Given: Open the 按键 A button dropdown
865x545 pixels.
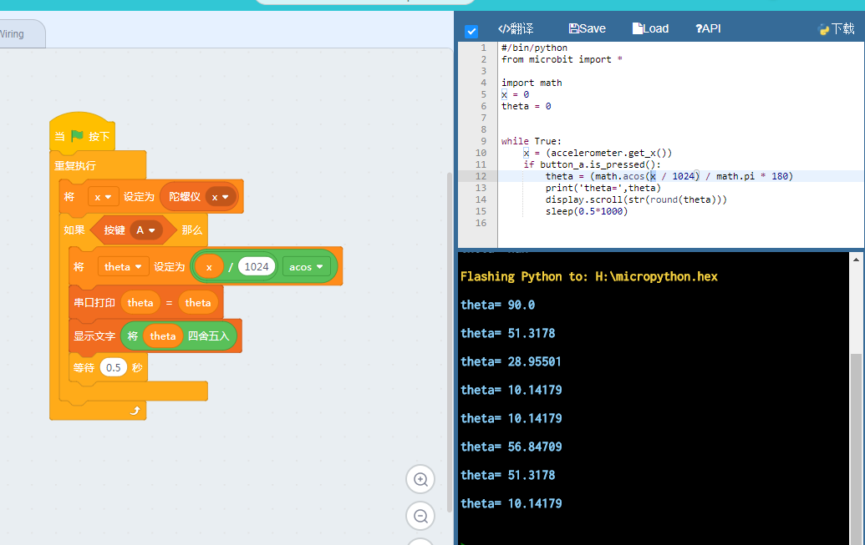Looking at the screenshot, I should [x=146, y=230].
